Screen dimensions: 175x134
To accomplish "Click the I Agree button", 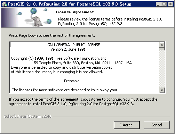I will pos(127,125).
